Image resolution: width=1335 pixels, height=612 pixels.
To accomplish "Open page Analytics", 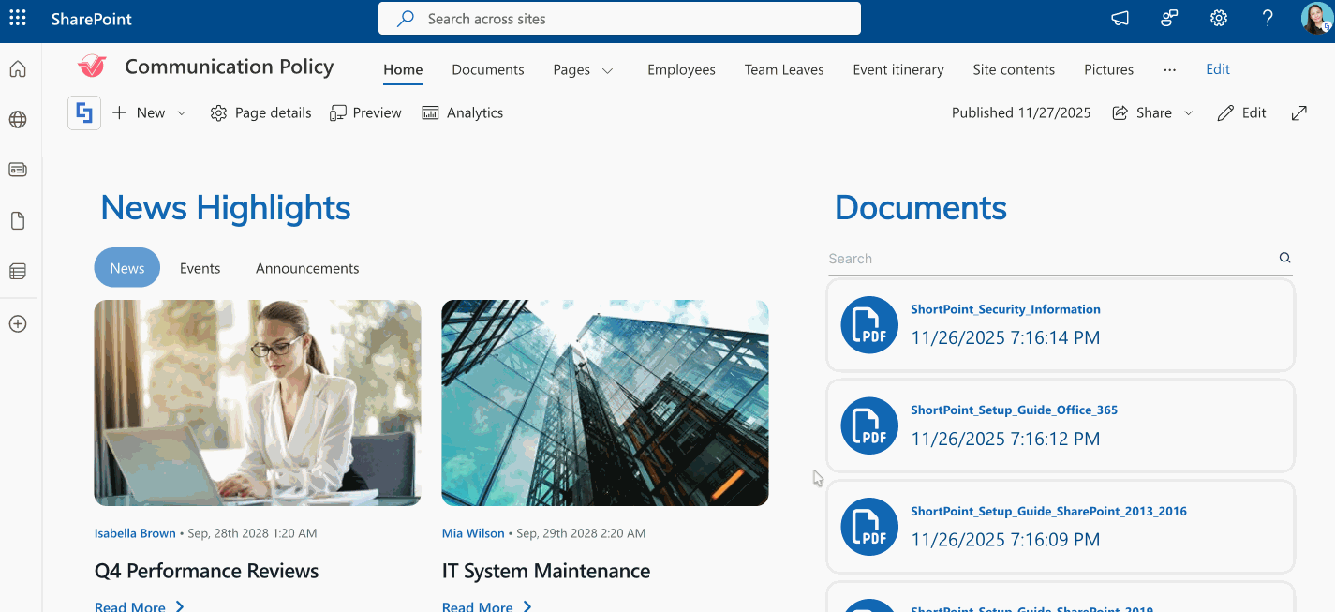I will tap(463, 112).
